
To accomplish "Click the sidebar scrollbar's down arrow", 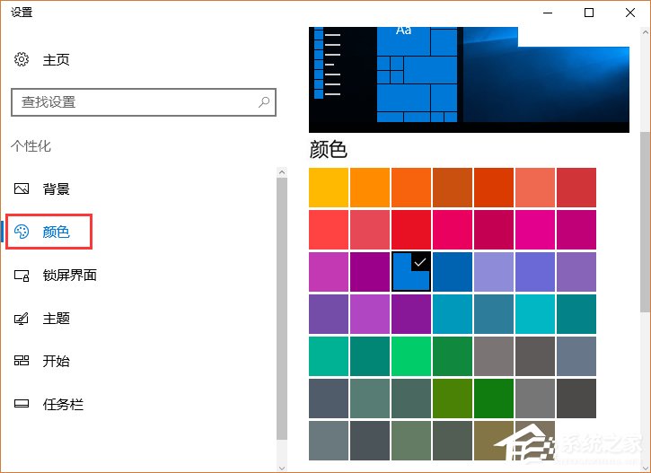I will click(x=282, y=468).
